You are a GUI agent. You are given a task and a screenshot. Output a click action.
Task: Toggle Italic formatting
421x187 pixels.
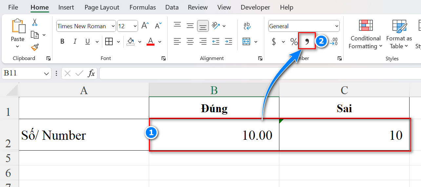(x=75, y=42)
